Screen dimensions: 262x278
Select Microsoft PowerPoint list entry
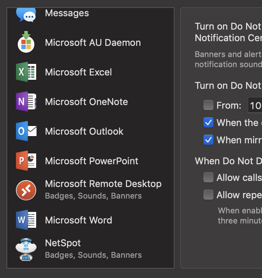pos(92,161)
